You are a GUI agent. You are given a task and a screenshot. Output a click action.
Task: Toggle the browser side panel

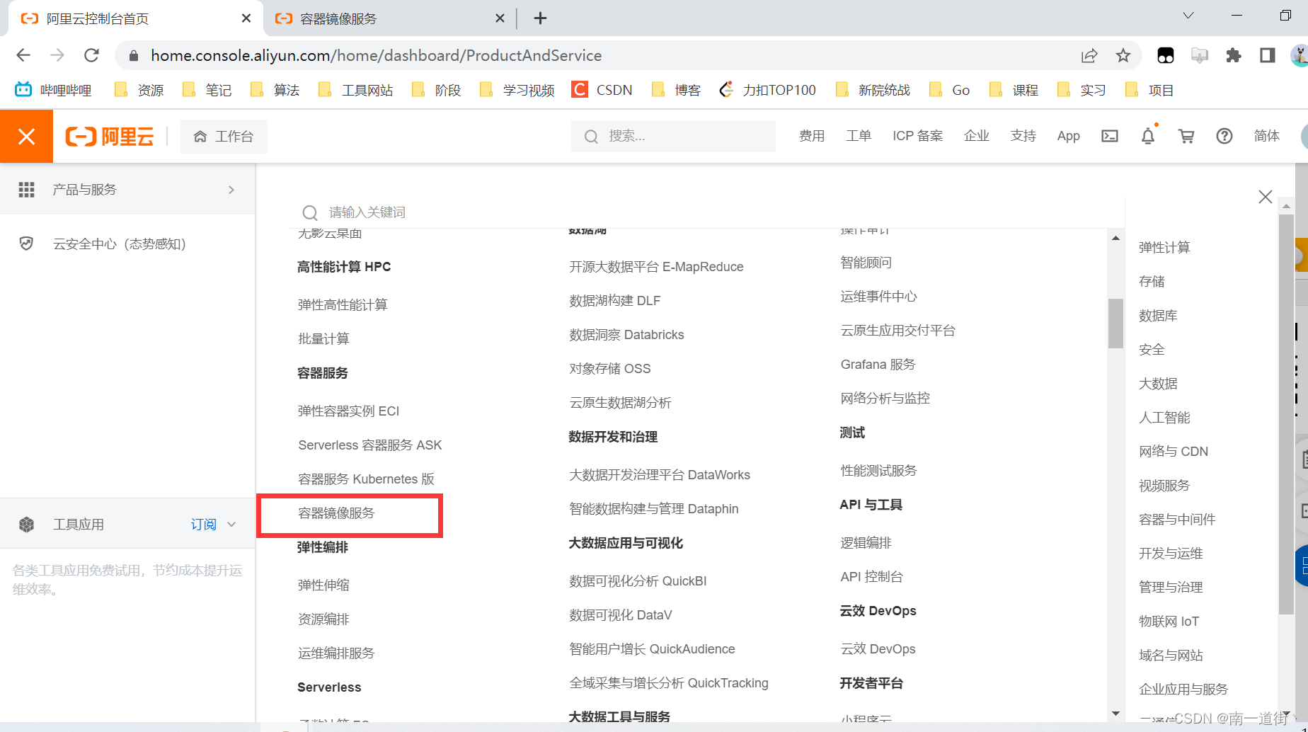(x=1268, y=55)
